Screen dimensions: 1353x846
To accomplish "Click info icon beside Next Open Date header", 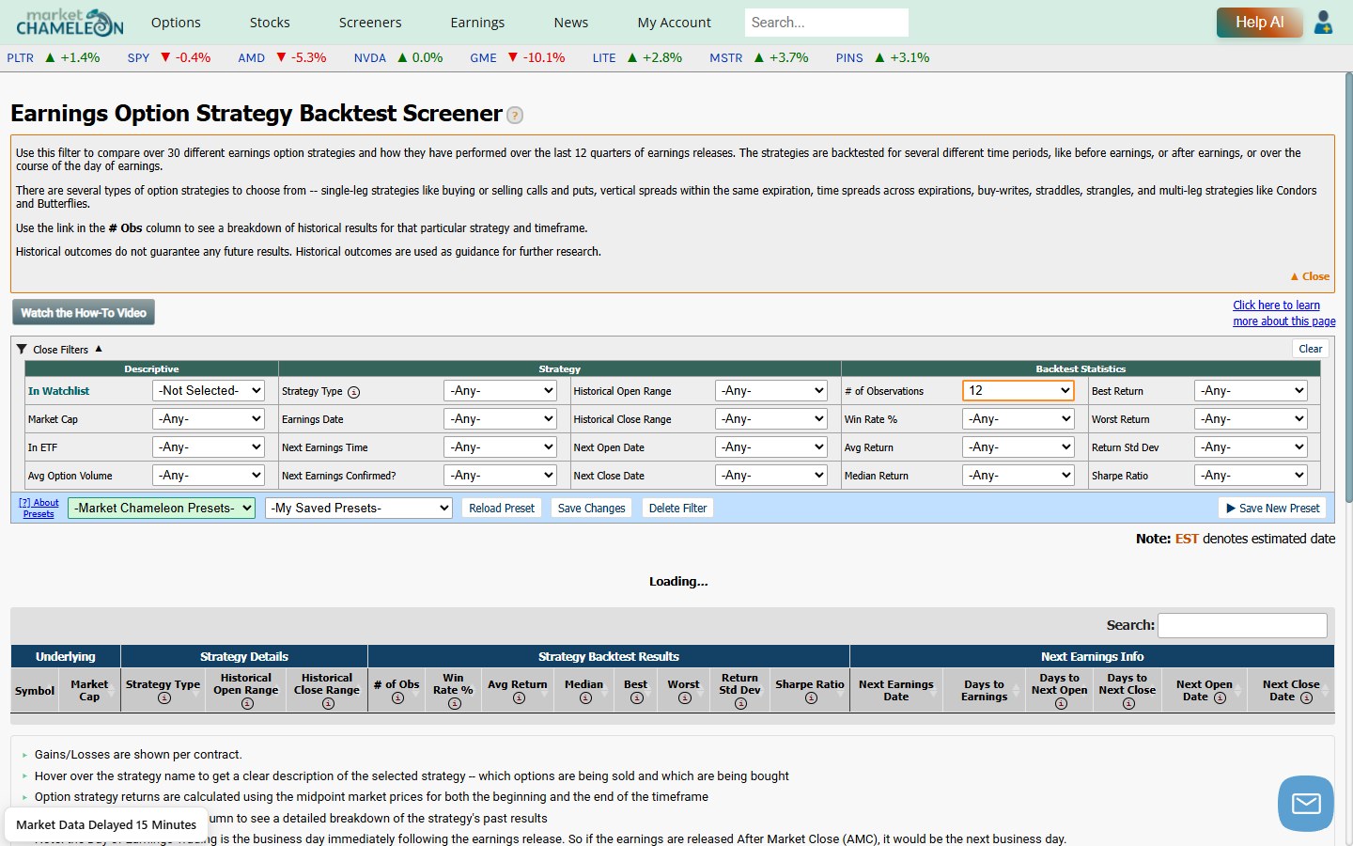I will 1221,697.
